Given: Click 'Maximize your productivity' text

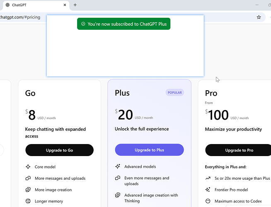Looking at the screenshot, I should point(233,129).
